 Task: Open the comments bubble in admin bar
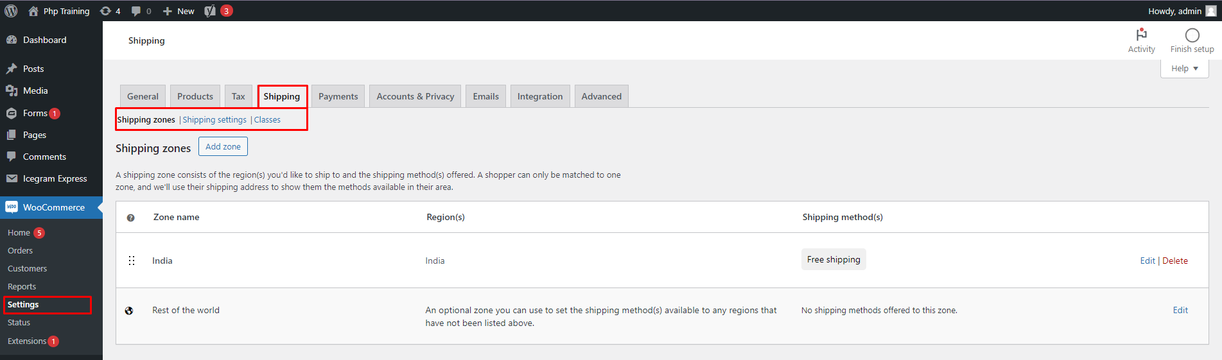click(x=136, y=11)
